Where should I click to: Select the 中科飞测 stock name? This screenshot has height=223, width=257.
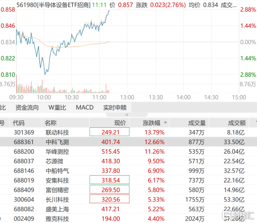tap(57, 142)
